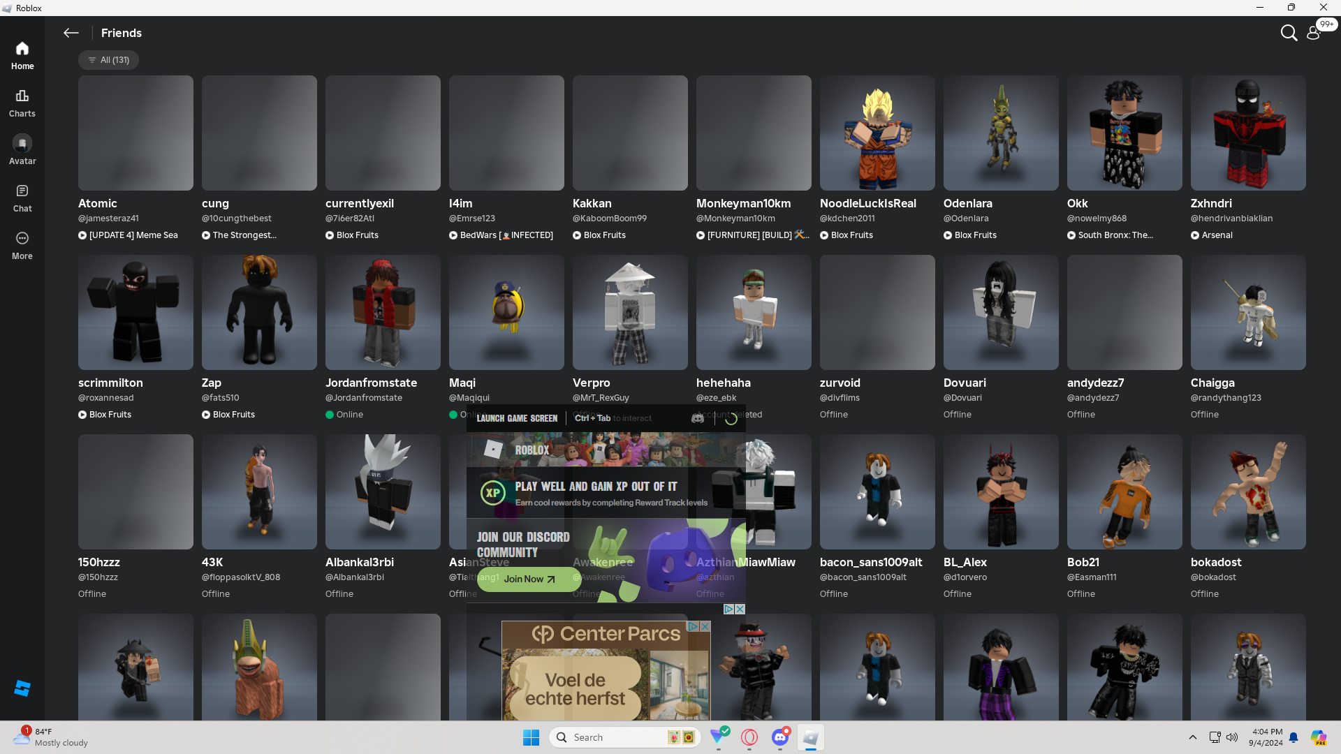1341x754 pixels.
Task: Click the controller icon in launch overlay
Action: pyautogui.click(x=697, y=418)
